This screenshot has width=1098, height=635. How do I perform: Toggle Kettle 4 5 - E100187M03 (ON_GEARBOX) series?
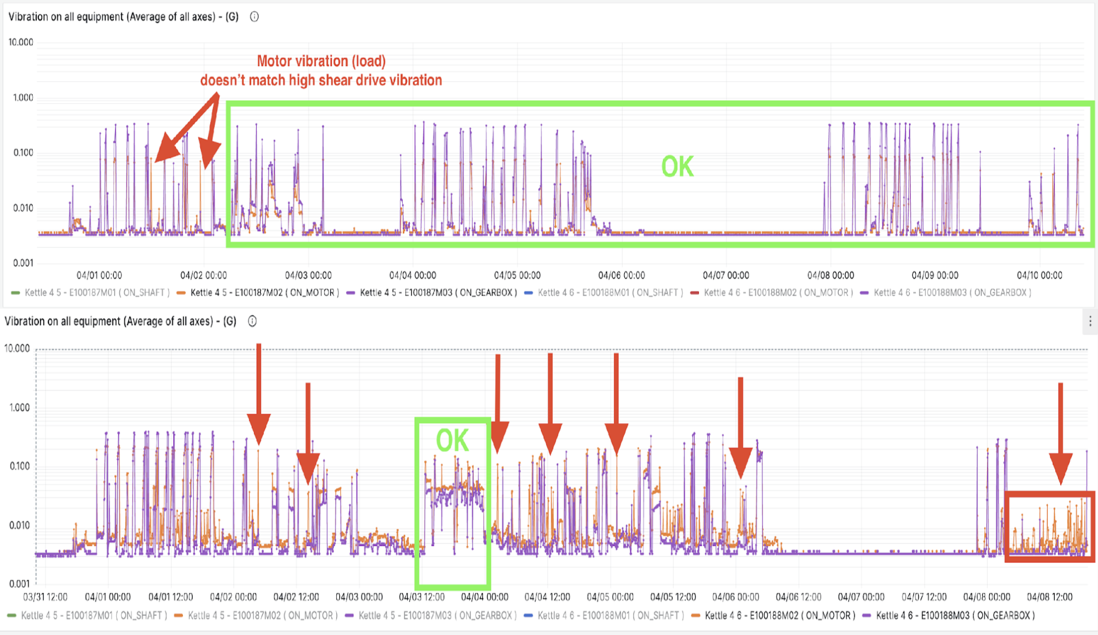pos(438,292)
